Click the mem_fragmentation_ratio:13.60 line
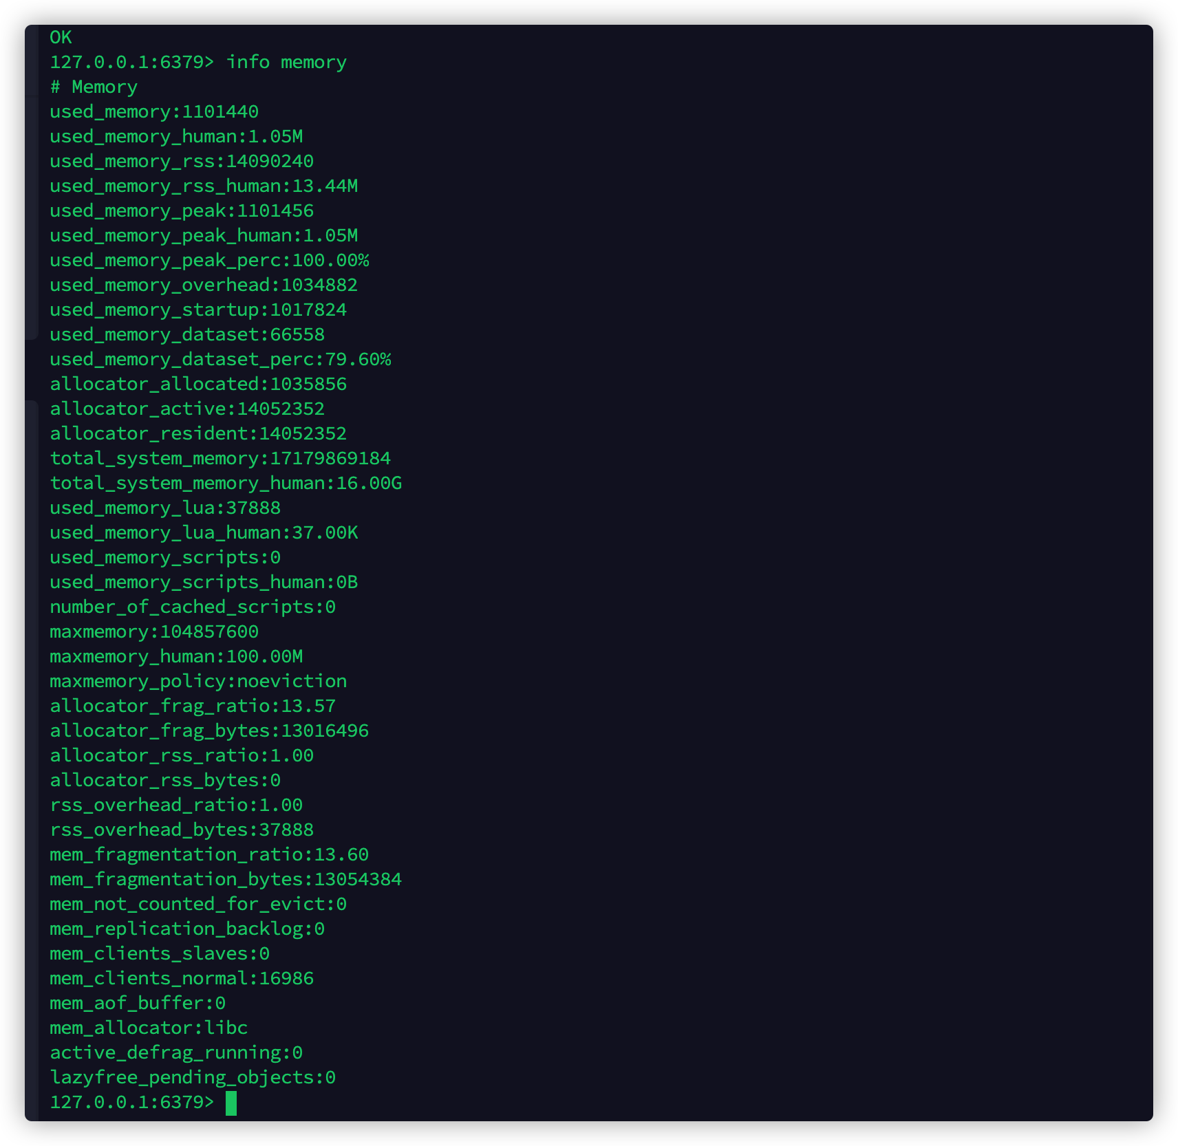Viewport: 1178px width, 1146px height. [x=209, y=855]
